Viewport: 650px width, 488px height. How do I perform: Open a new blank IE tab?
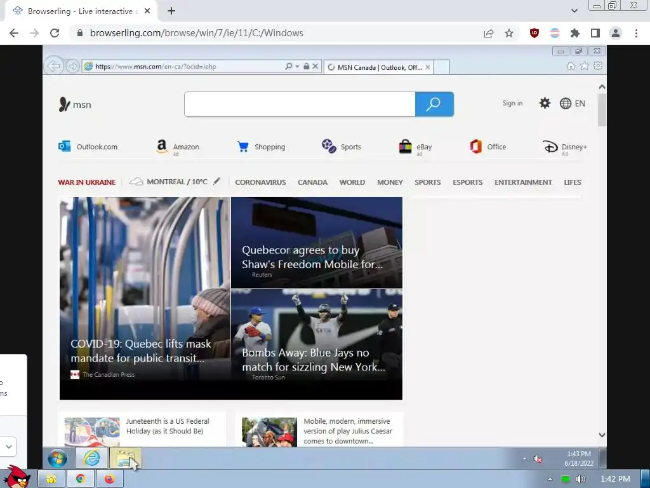(x=442, y=67)
